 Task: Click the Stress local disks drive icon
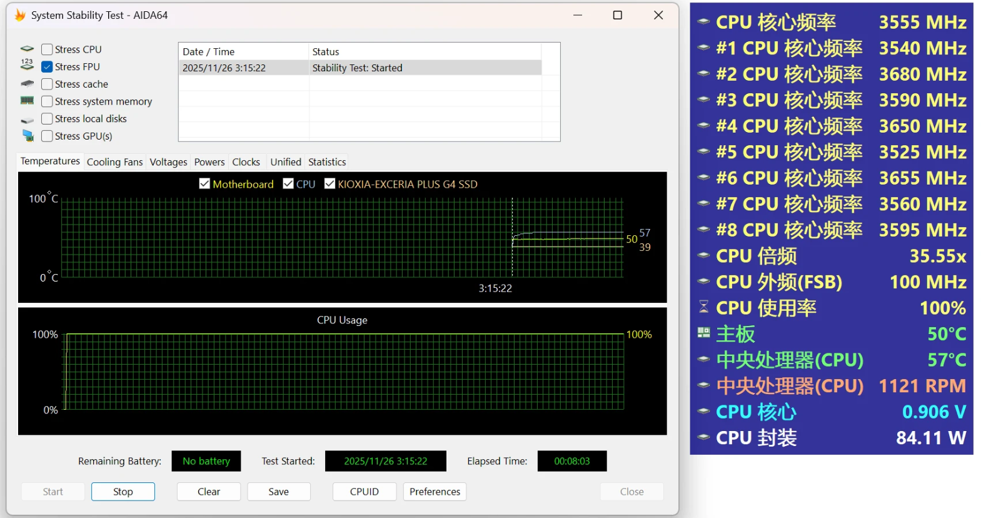coord(27,119)
